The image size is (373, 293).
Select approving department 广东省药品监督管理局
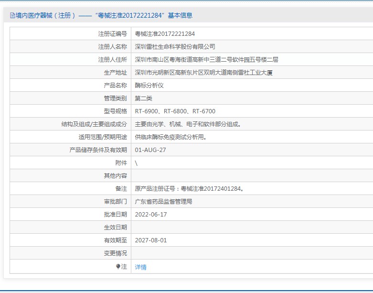point(163,202)
